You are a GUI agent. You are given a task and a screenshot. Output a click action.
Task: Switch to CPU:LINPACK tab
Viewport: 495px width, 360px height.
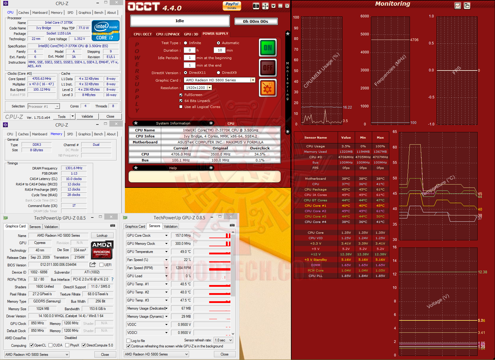point(168,34)
